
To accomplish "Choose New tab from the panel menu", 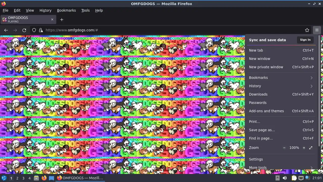I will point(281,50).
